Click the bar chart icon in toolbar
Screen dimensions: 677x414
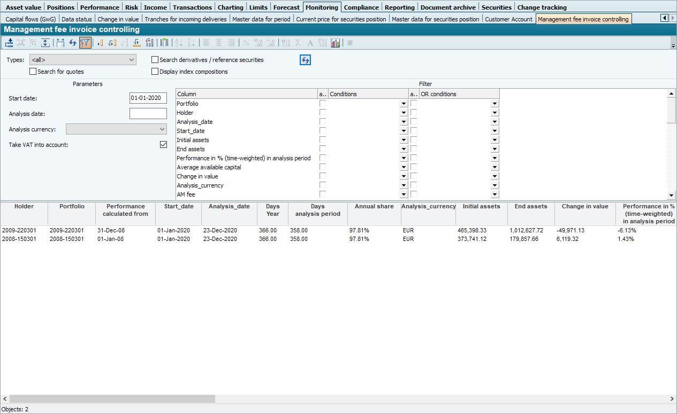click(336, 43)
